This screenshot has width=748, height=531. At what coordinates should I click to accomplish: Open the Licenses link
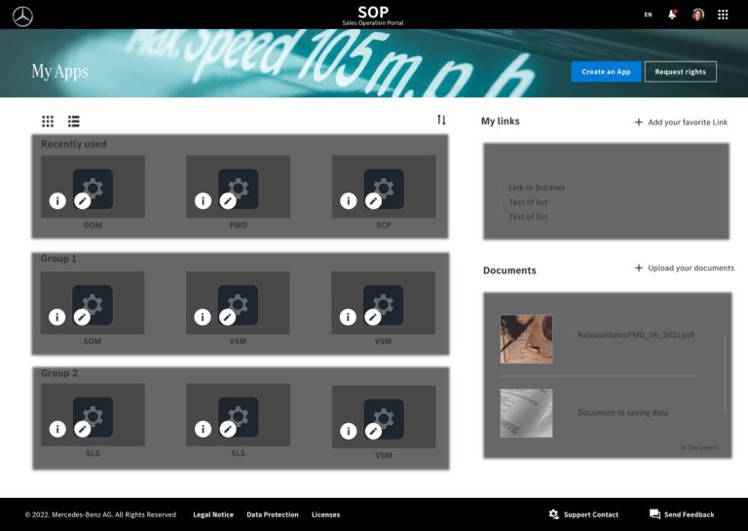coord(326,514)
